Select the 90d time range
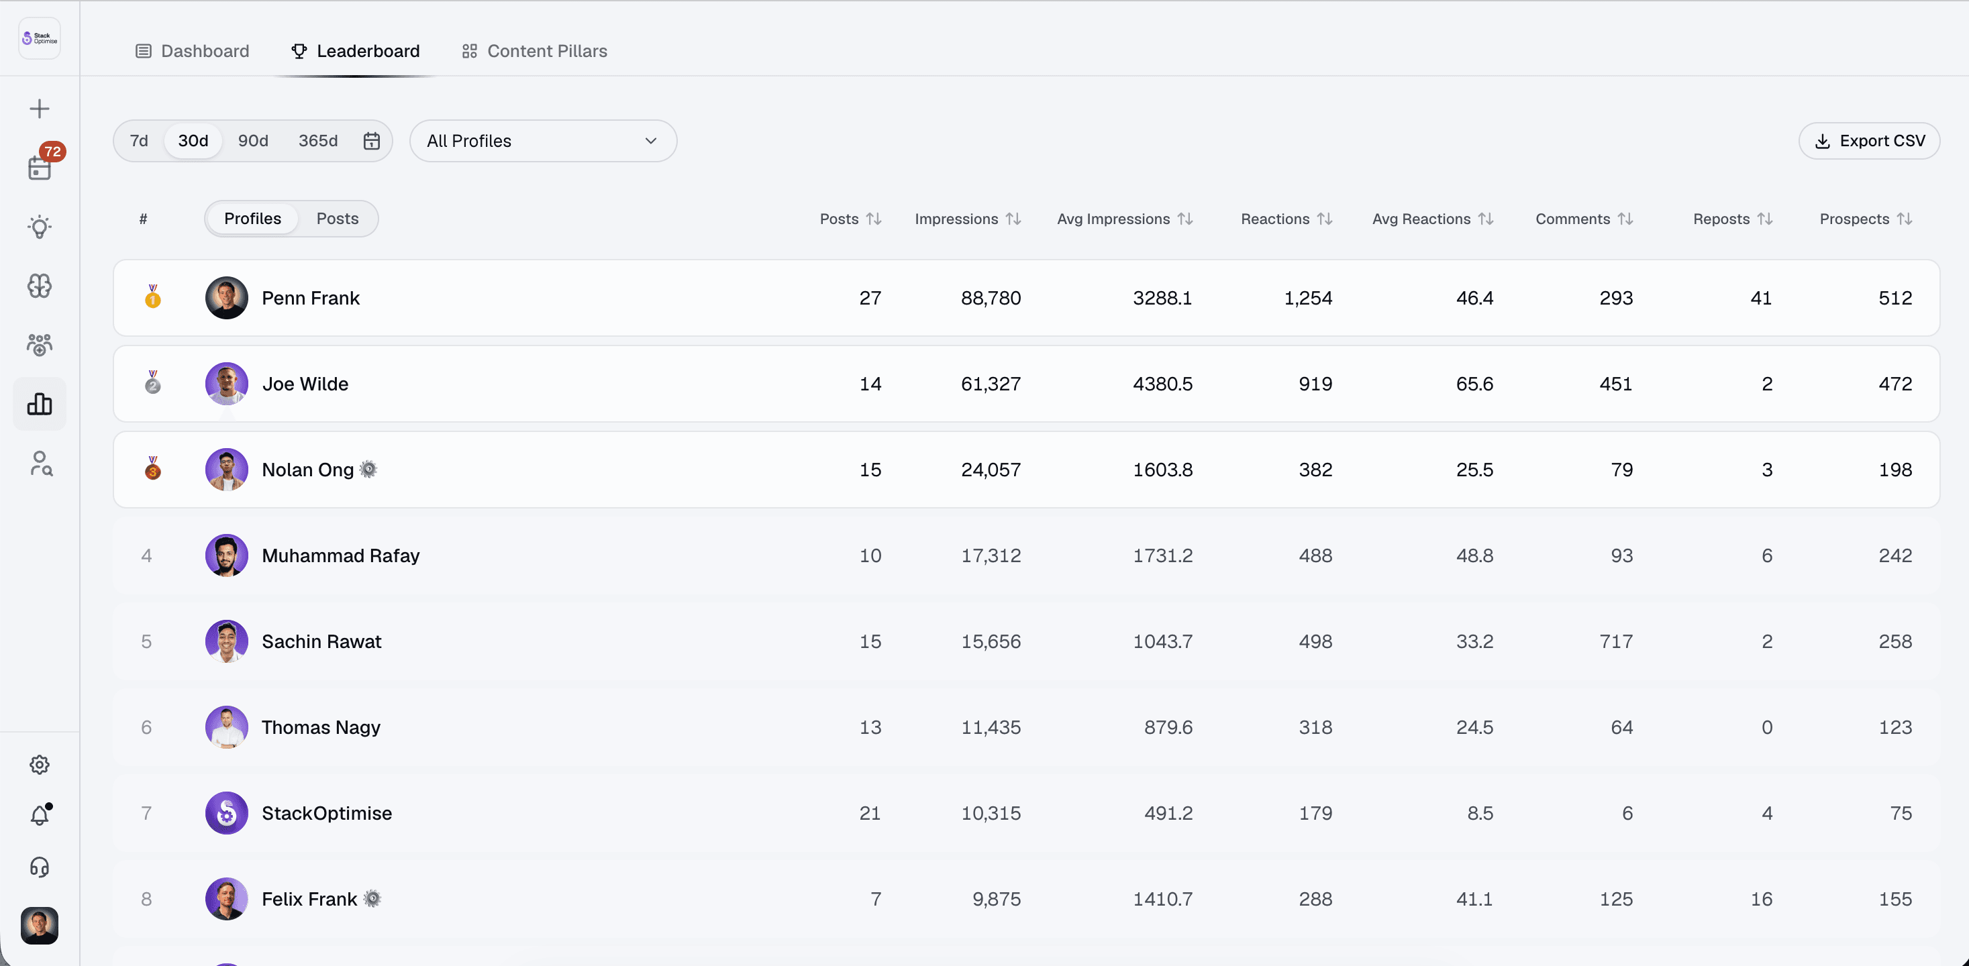 point(253,141)
